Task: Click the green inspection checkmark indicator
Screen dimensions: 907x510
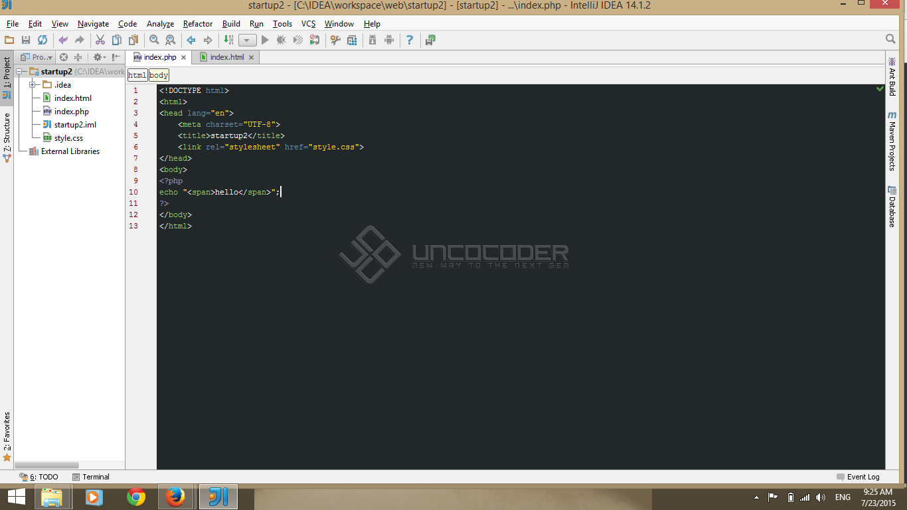Action: pos(880,89)
